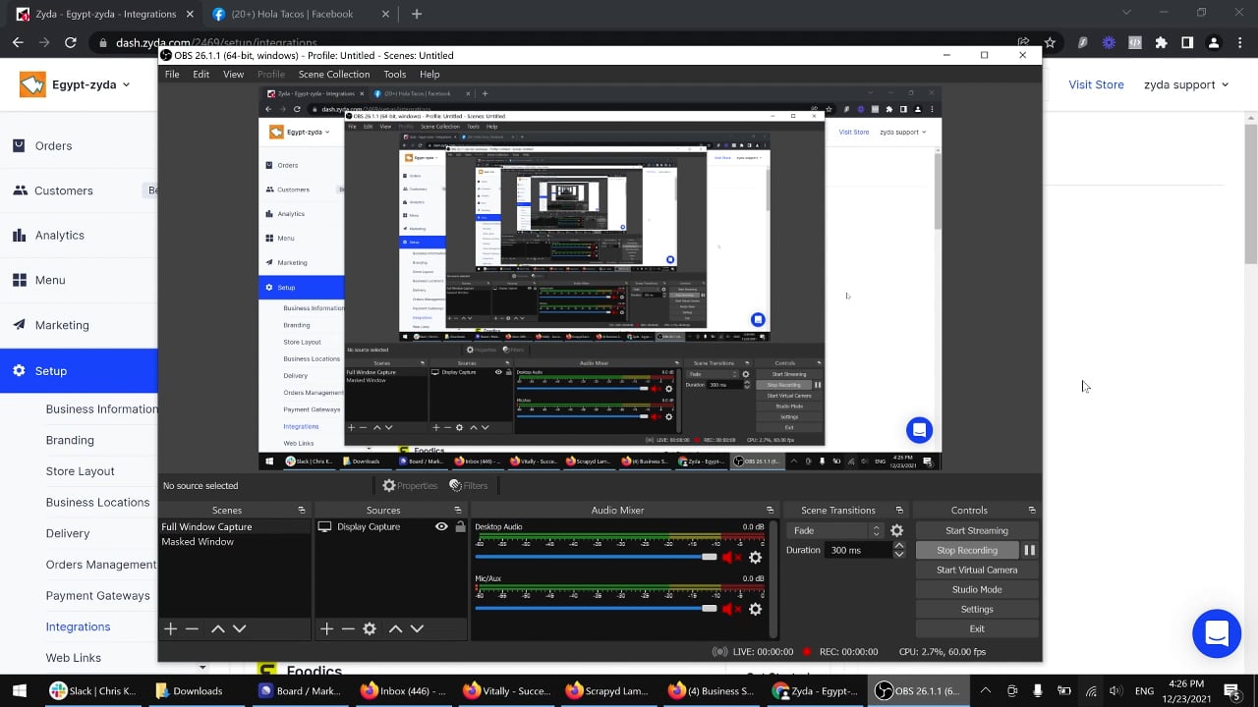Remove source with minus icon
Viewport: 1258px width, 707px height.
[x=348, y=628]
